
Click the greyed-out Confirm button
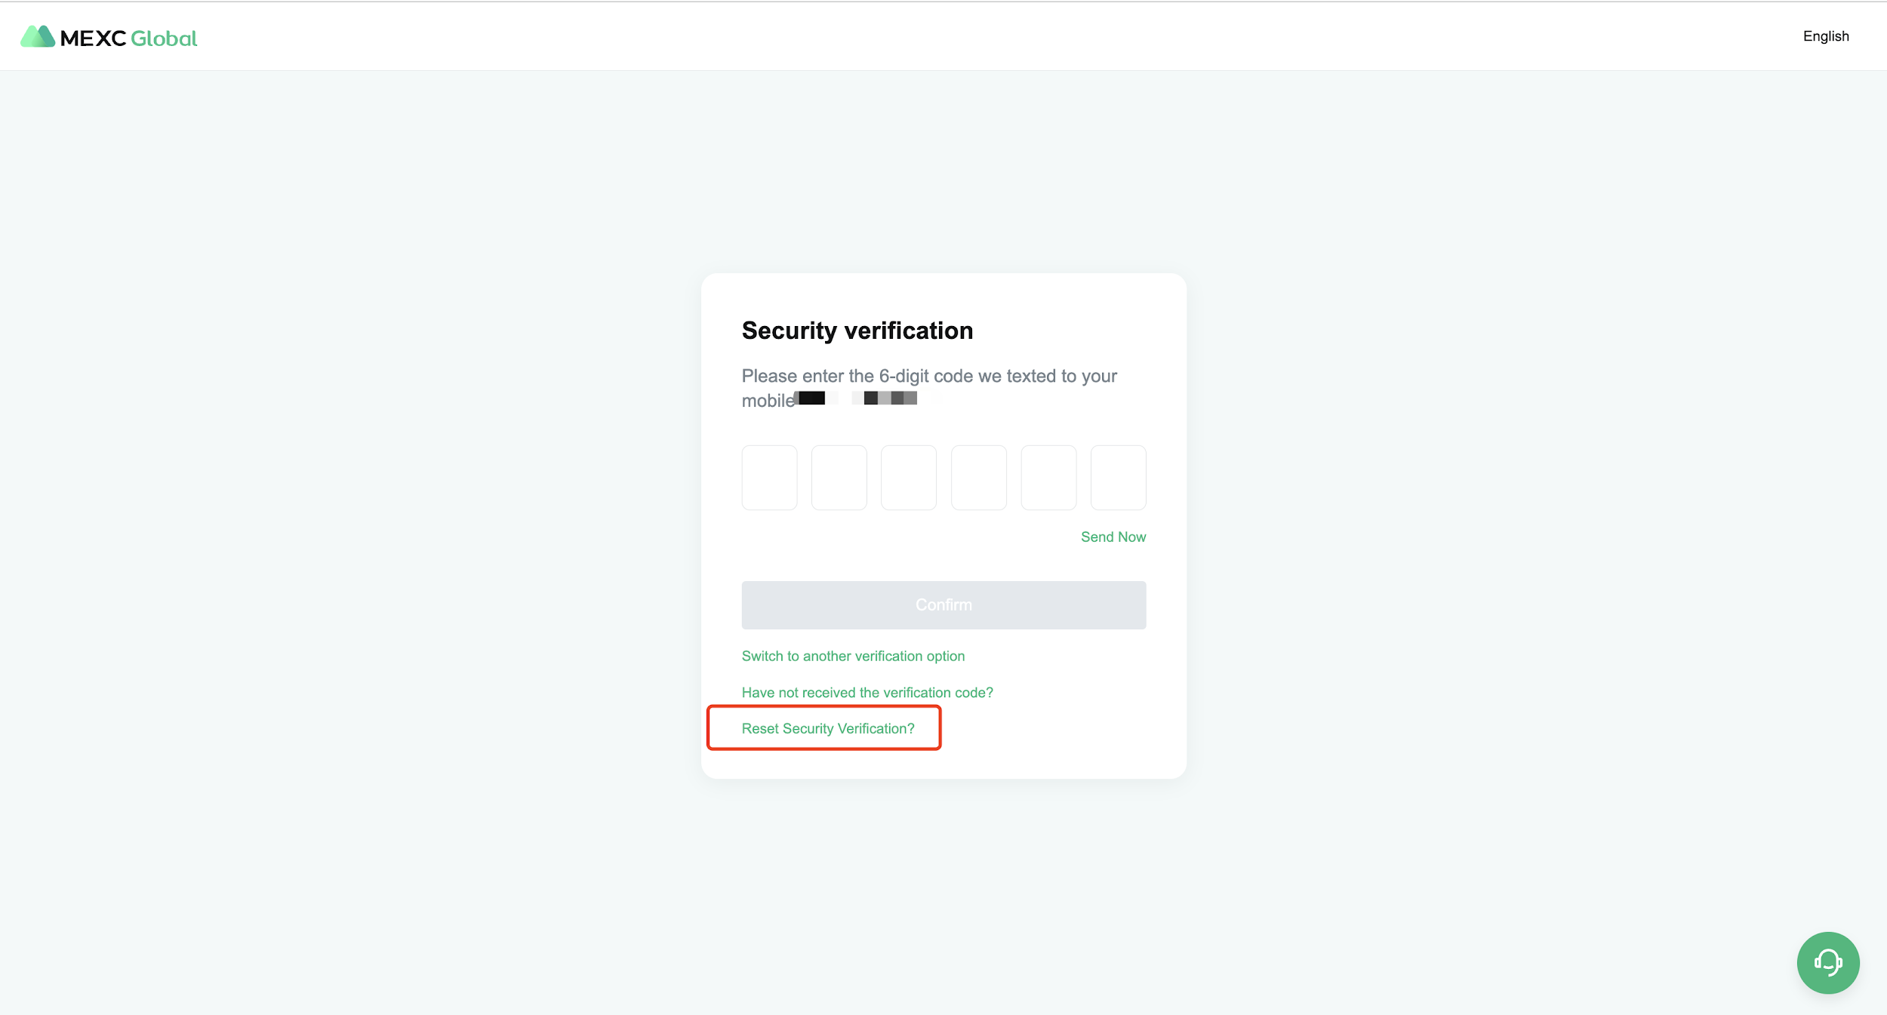pos(943,604)
